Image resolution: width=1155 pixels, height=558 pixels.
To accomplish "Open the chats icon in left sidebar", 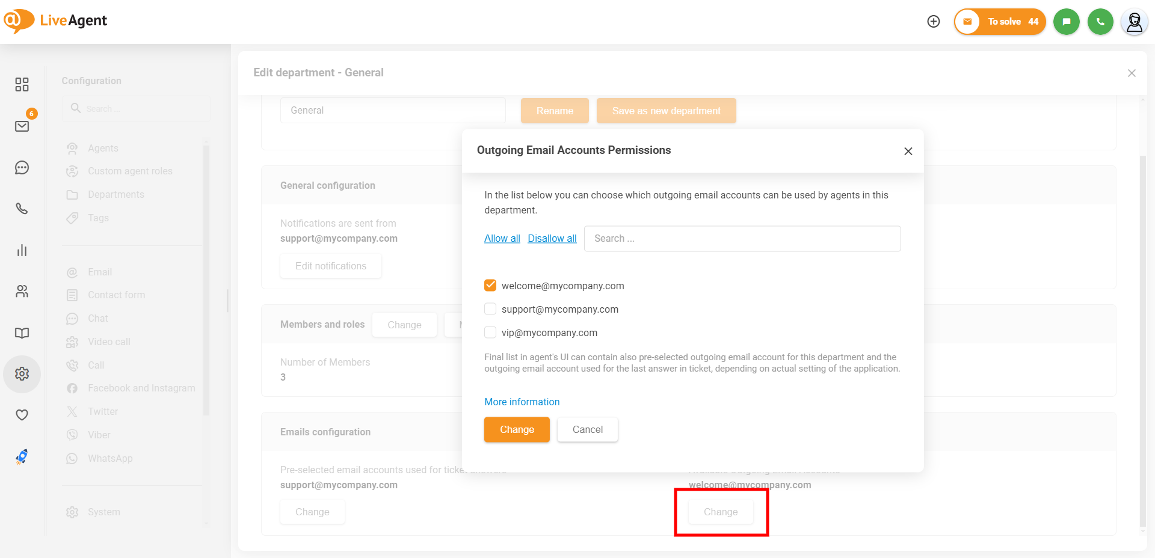I will (x=22, y=168).
